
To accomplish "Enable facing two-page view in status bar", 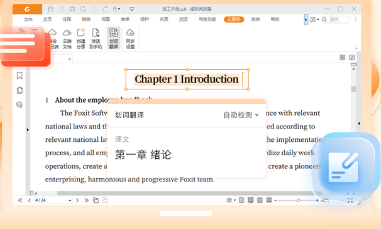I will point(259,200).
